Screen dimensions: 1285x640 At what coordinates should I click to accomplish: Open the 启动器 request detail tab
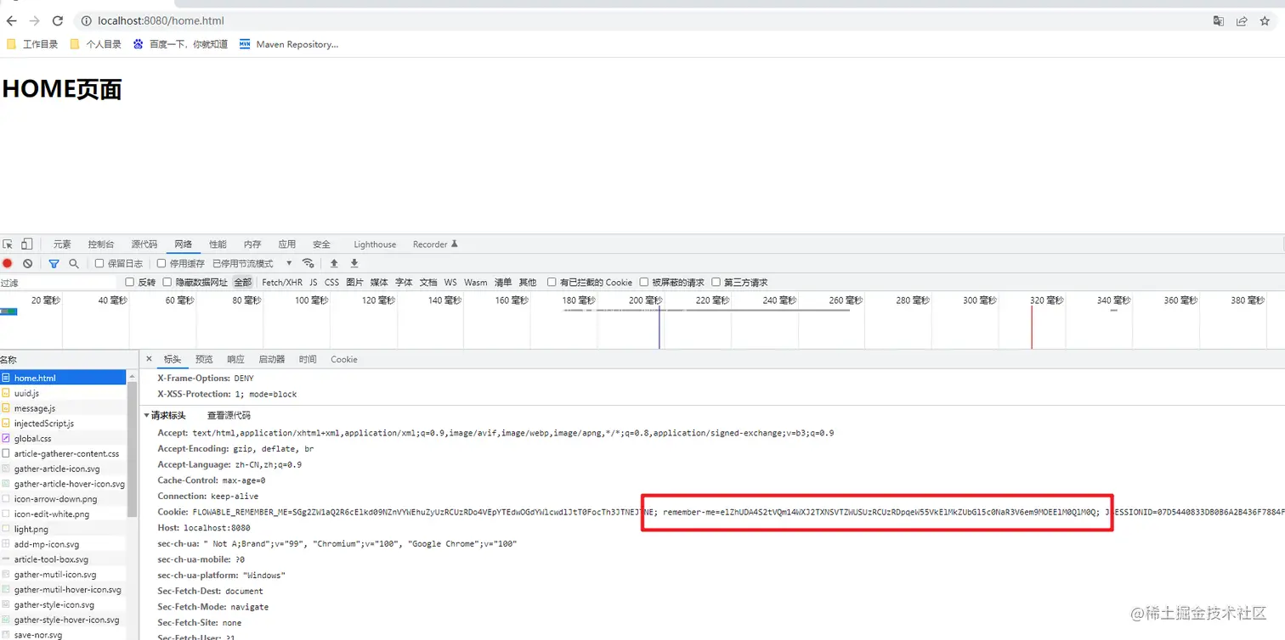click(272, 359)
